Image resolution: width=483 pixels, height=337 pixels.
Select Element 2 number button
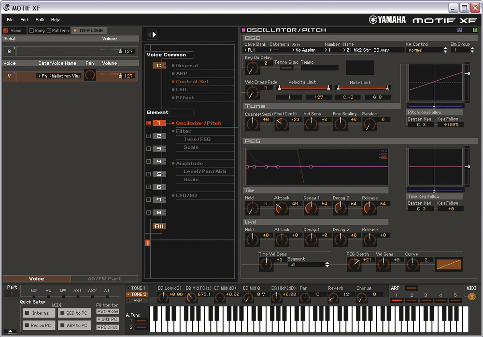[159, 136]
